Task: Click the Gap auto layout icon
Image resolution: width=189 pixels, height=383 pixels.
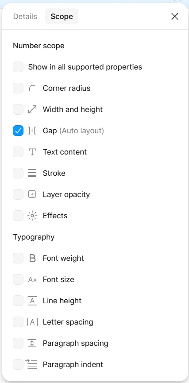Action: coord(32,131)
